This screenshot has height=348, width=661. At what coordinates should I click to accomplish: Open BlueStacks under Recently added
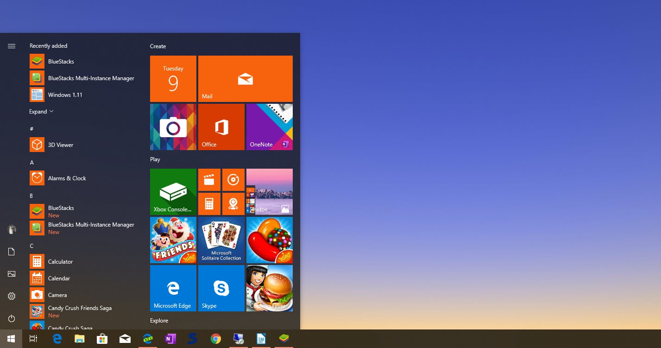[84, 61]
